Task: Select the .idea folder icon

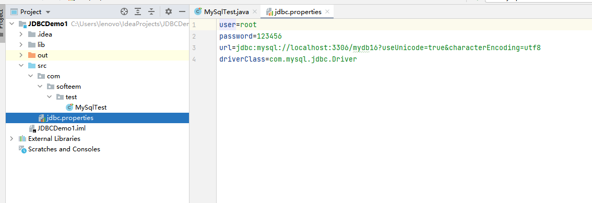Action: (x=32, y=34)
